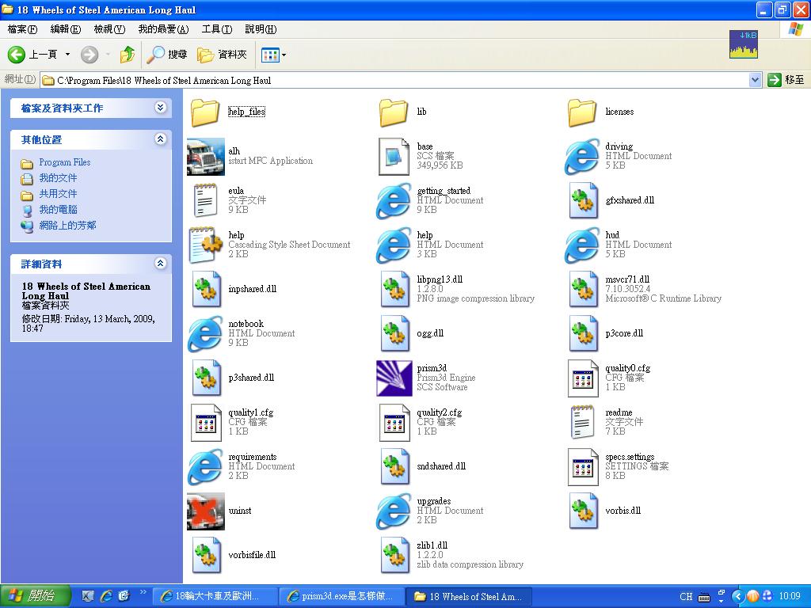Select the prism3d engine application icon
The image size is (811, 608).
394,378
